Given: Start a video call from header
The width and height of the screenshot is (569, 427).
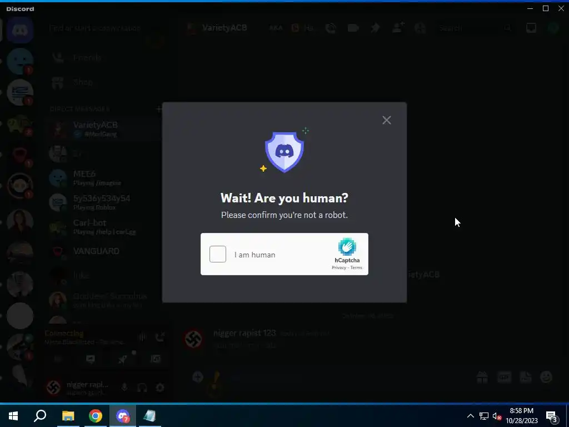Looking at the screenshot, I should click(x=353, y=28).
